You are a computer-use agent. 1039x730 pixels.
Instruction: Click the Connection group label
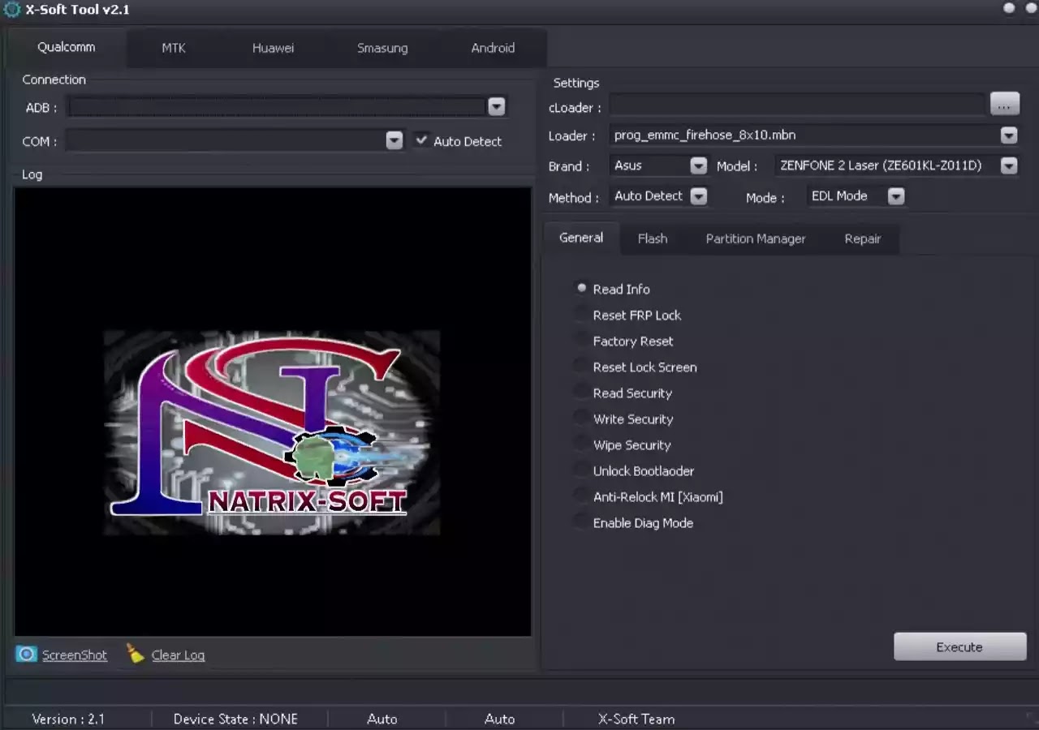click(54, 79)
